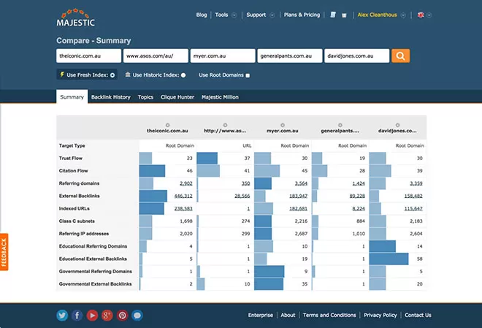482x328 pixels.
Task: Open the Blog menu item
Action: click(202, 15)
